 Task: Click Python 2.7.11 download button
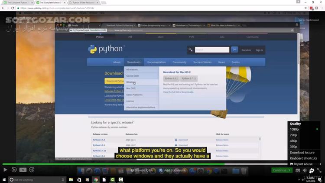189,78
